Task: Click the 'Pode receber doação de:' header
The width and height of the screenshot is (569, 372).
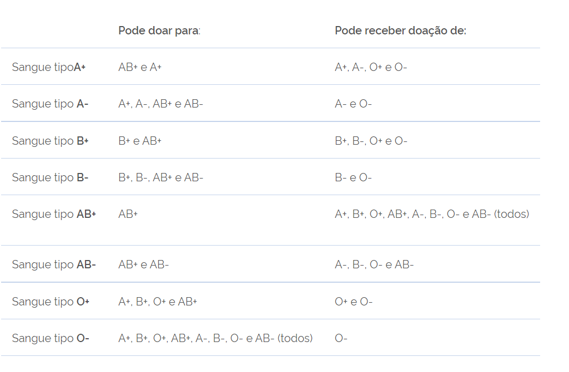Action: pyautogui.click(x=400, y=30)
